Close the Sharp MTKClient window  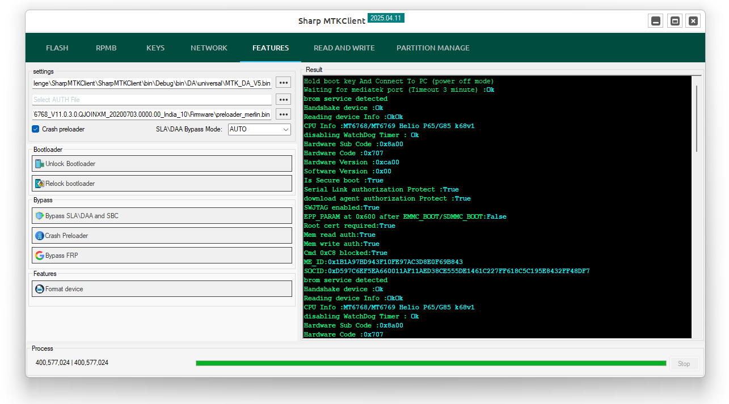(693, 21)
